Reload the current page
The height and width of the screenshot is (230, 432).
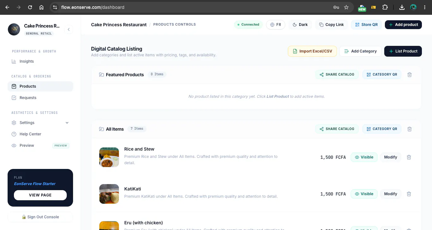point(30,7)
